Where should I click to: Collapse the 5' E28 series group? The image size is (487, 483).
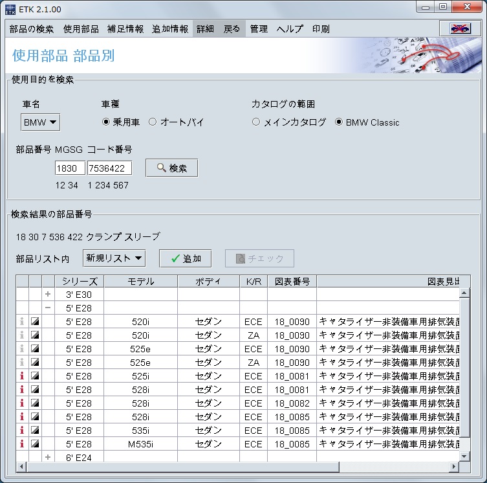tap(48, 308)
